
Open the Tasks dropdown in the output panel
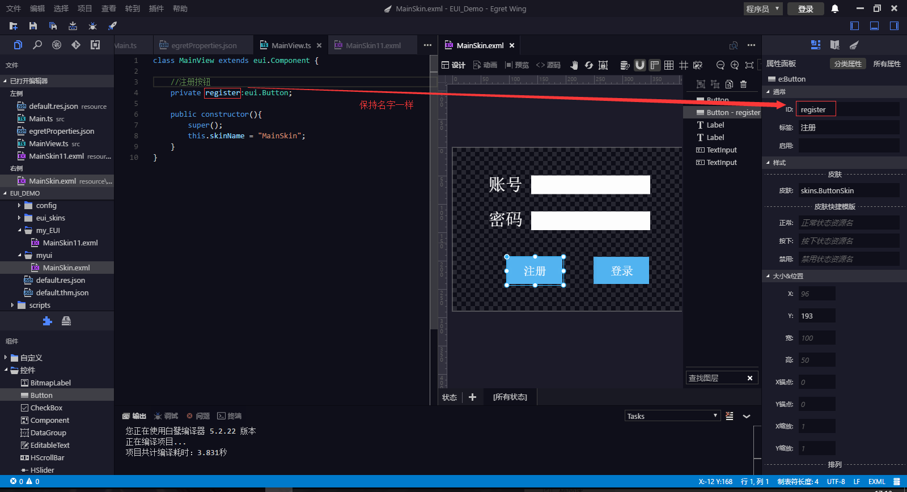pos(673,416)
